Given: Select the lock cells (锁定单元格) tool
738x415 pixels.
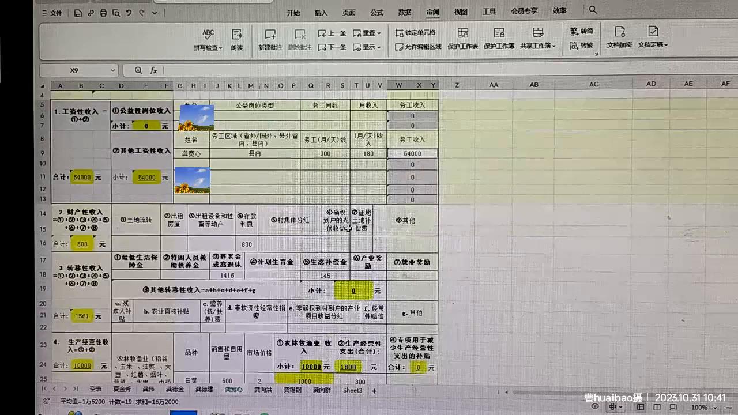Looking at the screenshot, I should point(416,33).
